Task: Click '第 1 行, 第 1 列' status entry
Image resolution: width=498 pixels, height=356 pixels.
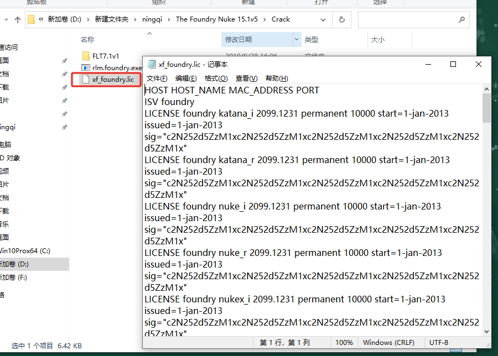Action: click(284, 343)
